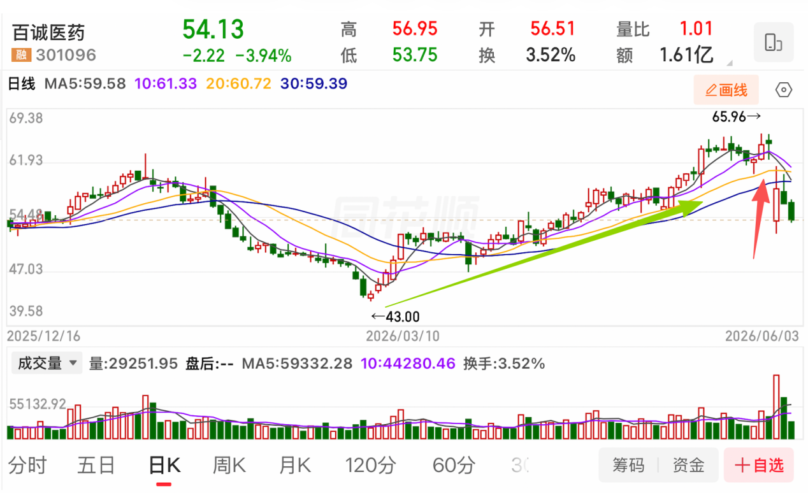
Task: Switch to 周K tab
Action: coord(229,466)
